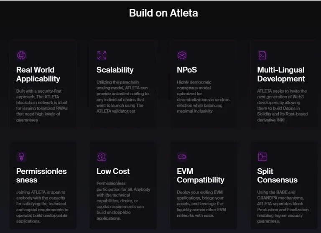Click the Scalability description about parachain scaling
The height and width of the screenshot is (233, 321).
[122, 96]
